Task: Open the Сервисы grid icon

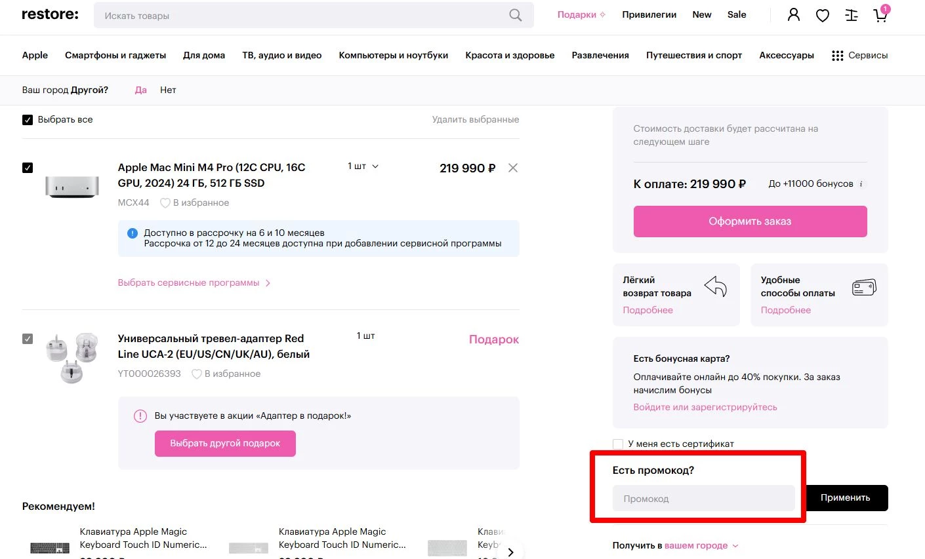Action: [837, 55]
